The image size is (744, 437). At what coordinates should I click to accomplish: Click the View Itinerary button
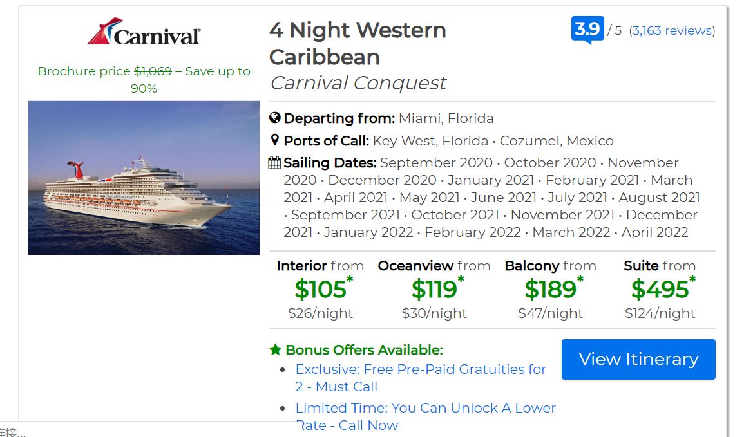pyautogui.click(x=638, y=359)
